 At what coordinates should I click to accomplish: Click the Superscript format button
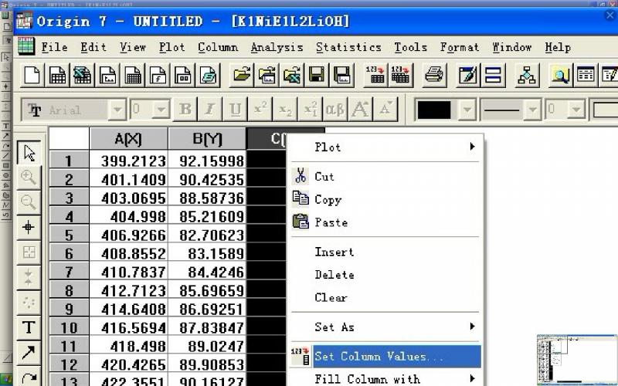[260, 109]
